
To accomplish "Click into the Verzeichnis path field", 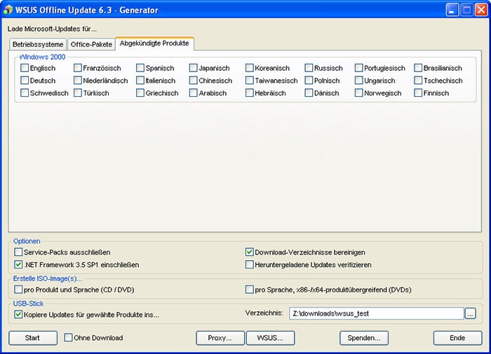I will coord(377,313).
